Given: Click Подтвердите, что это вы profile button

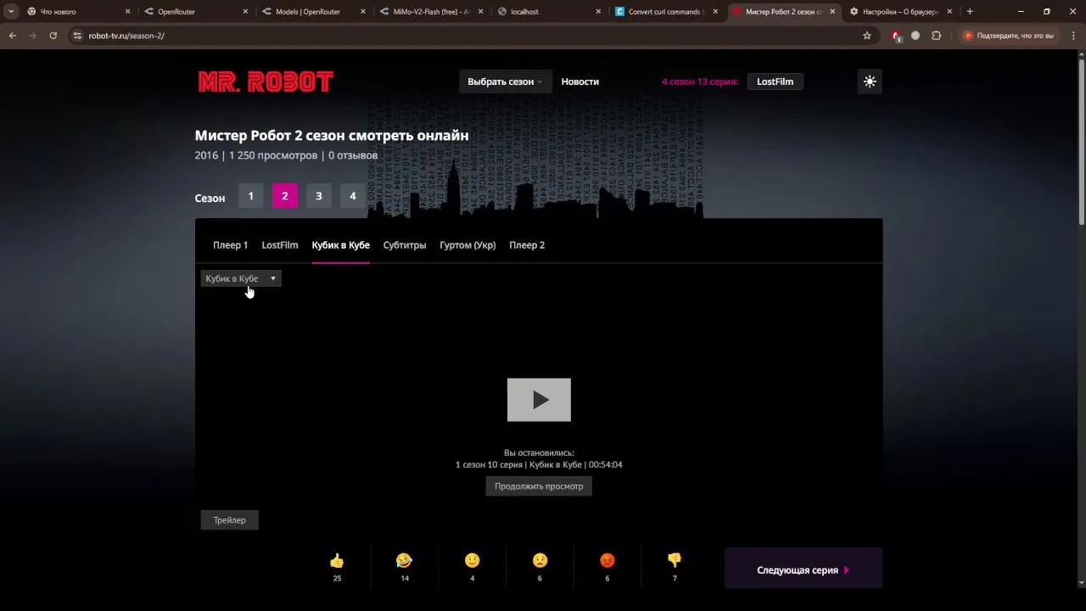Looking at the screenshot, I should (x=1009, y=36).
